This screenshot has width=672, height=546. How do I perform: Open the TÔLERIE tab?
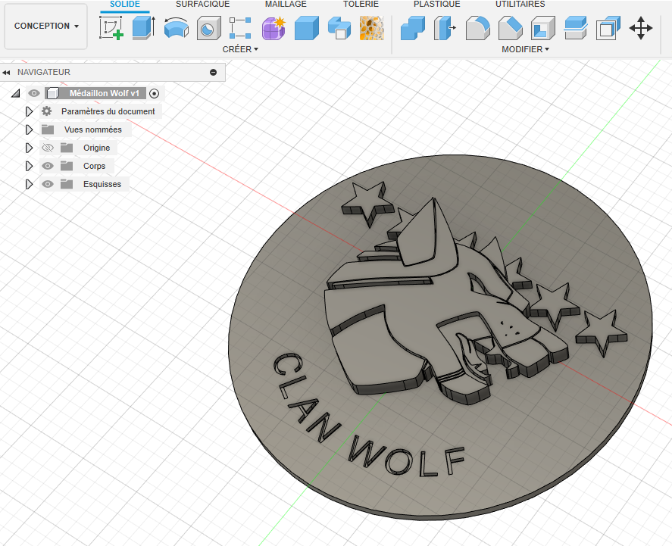coord(361,5)
